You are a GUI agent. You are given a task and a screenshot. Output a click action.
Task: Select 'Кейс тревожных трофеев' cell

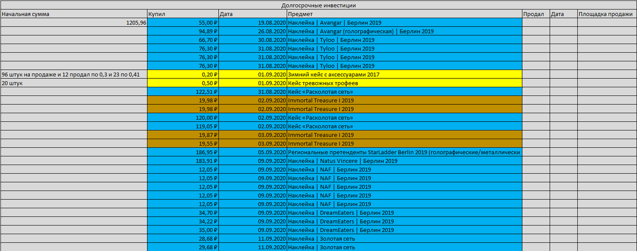point(404,83)
